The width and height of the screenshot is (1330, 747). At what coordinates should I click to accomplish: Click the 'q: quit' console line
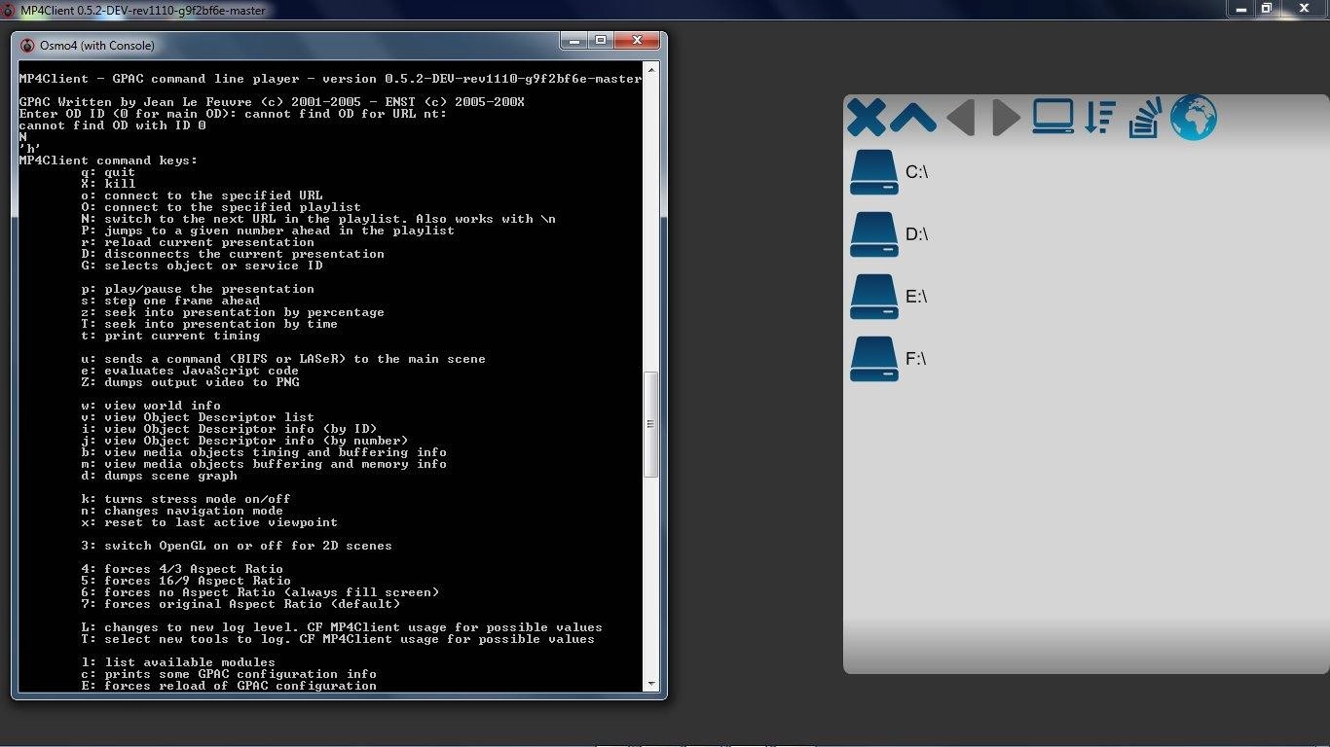108,172
